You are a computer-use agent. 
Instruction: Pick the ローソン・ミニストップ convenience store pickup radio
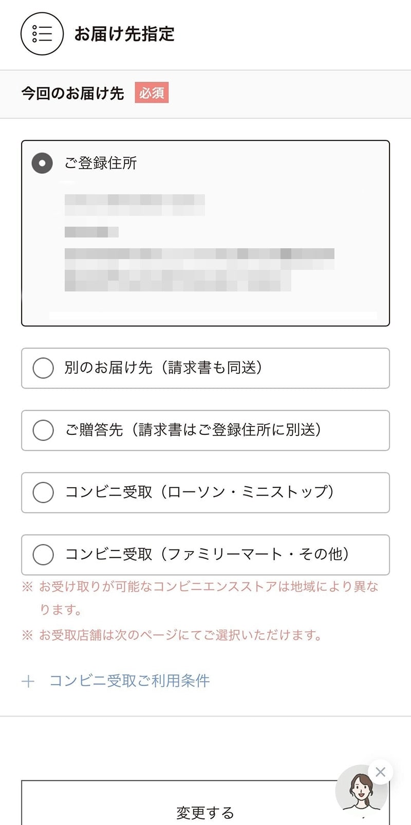[43, 492]
